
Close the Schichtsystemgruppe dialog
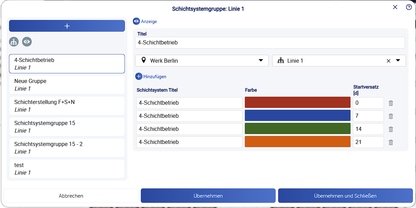(395, 7)
